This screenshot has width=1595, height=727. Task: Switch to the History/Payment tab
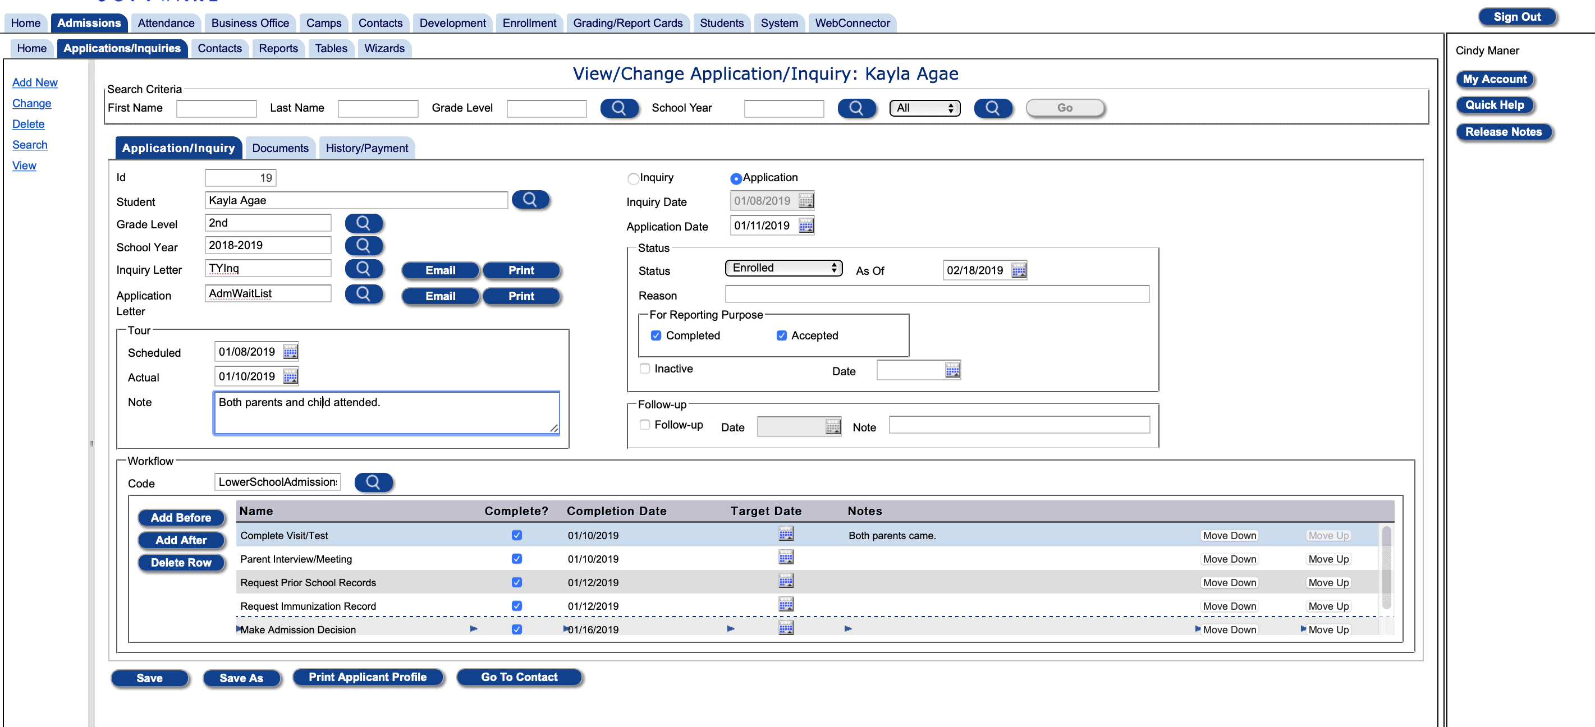(366, 148)
